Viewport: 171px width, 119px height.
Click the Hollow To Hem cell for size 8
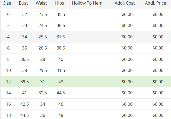tap(90, 59)
